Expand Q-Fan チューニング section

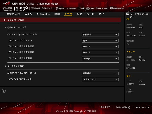16,27
